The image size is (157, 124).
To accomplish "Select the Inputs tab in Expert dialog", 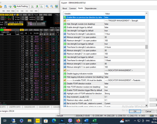I will [x=80, y=8].
